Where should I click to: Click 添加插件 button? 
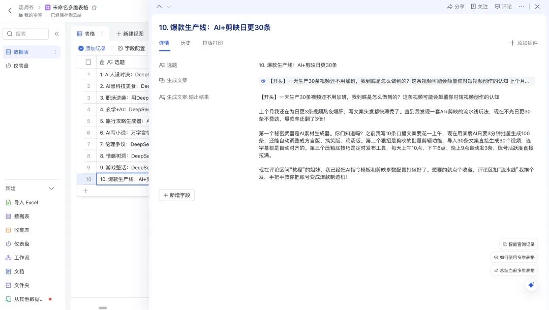[x=524, y=43]
